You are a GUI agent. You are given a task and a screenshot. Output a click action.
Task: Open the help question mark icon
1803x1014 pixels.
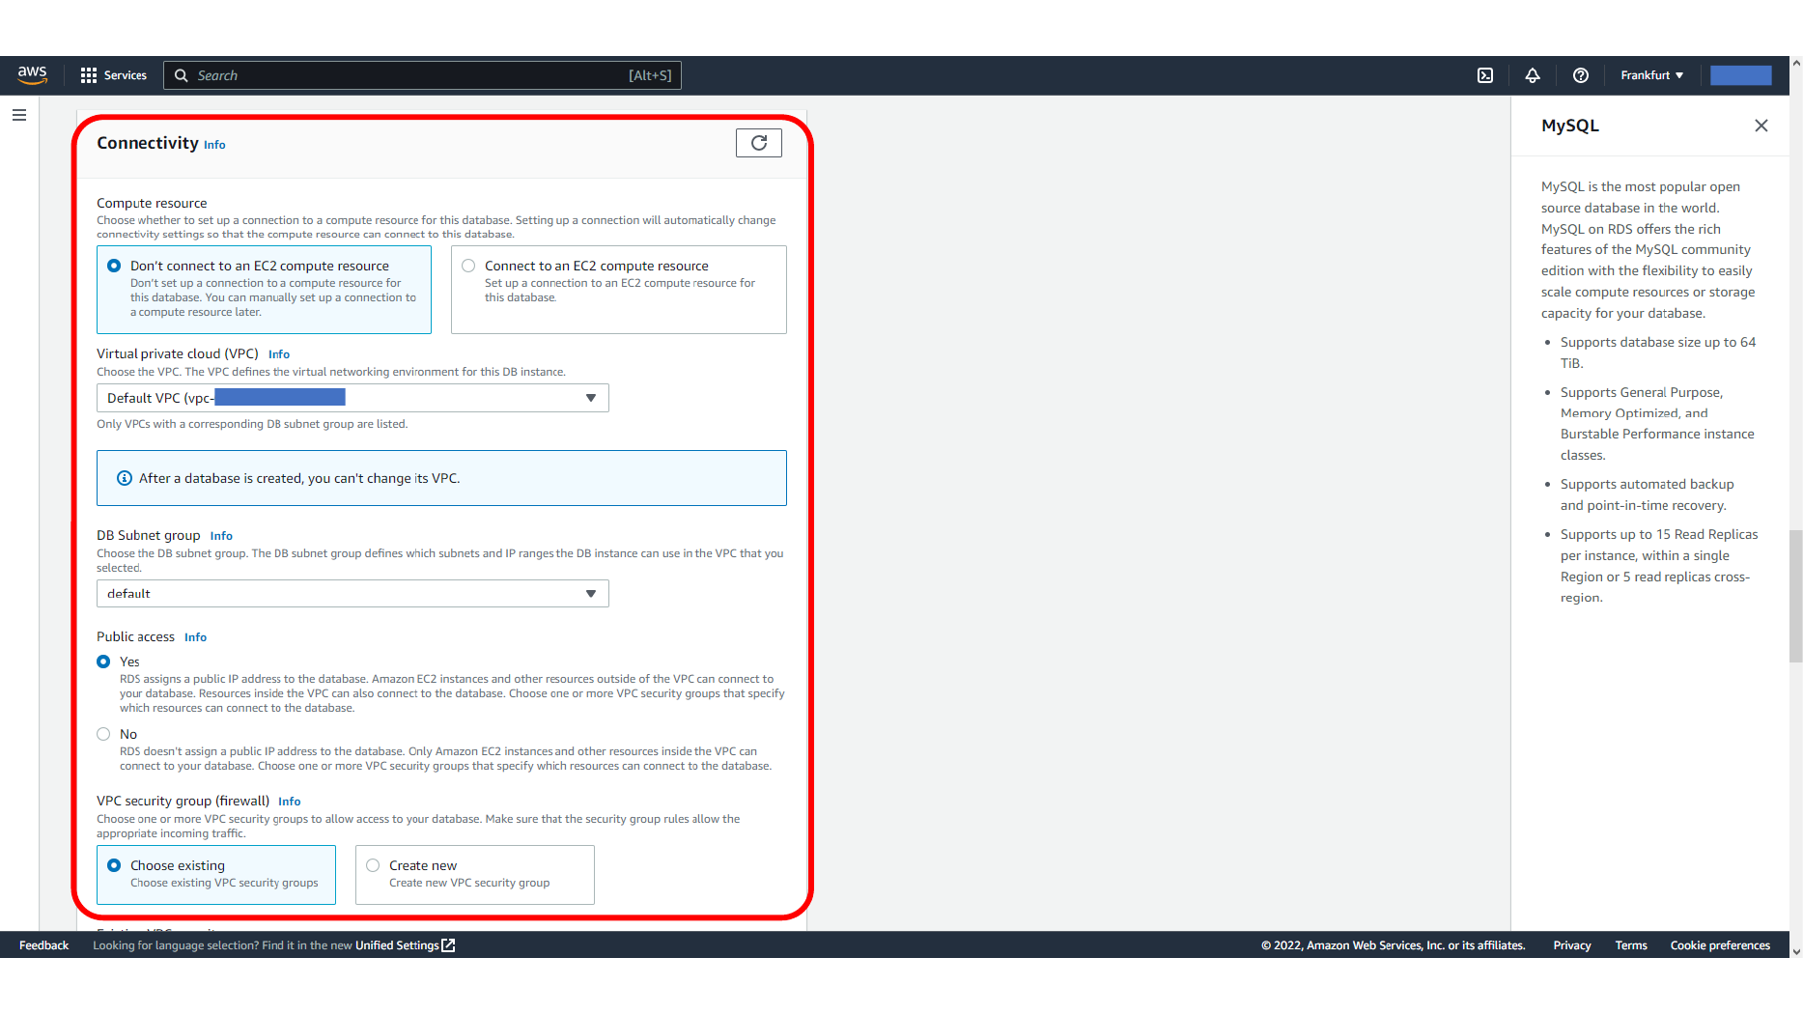[1581, 75]
